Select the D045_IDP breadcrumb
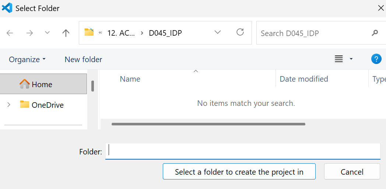The height and width of the screenshot is (189, 386). tap(165, 33)
